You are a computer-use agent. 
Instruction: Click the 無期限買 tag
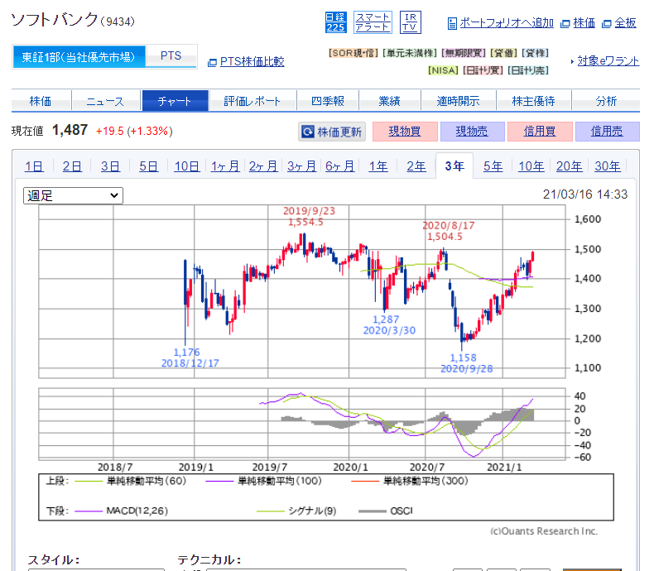click(464, 53)
